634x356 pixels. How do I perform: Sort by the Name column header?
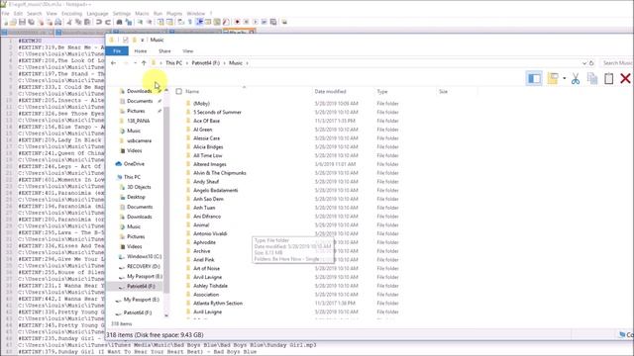[x=192, y=92]
